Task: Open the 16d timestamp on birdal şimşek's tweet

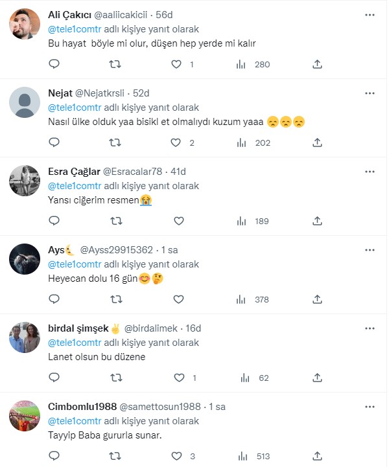Action: (x=193, y=328)
